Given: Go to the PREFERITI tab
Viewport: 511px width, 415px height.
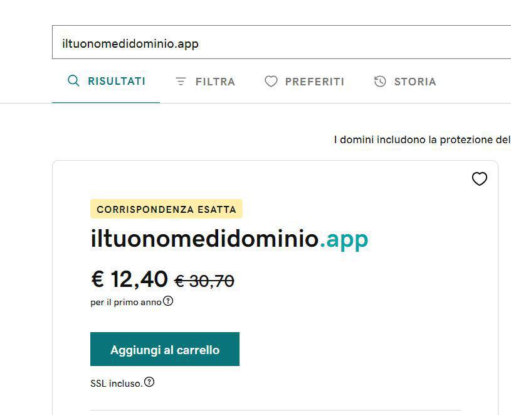Looking at the screenshot, I should (x=314, y=82).
